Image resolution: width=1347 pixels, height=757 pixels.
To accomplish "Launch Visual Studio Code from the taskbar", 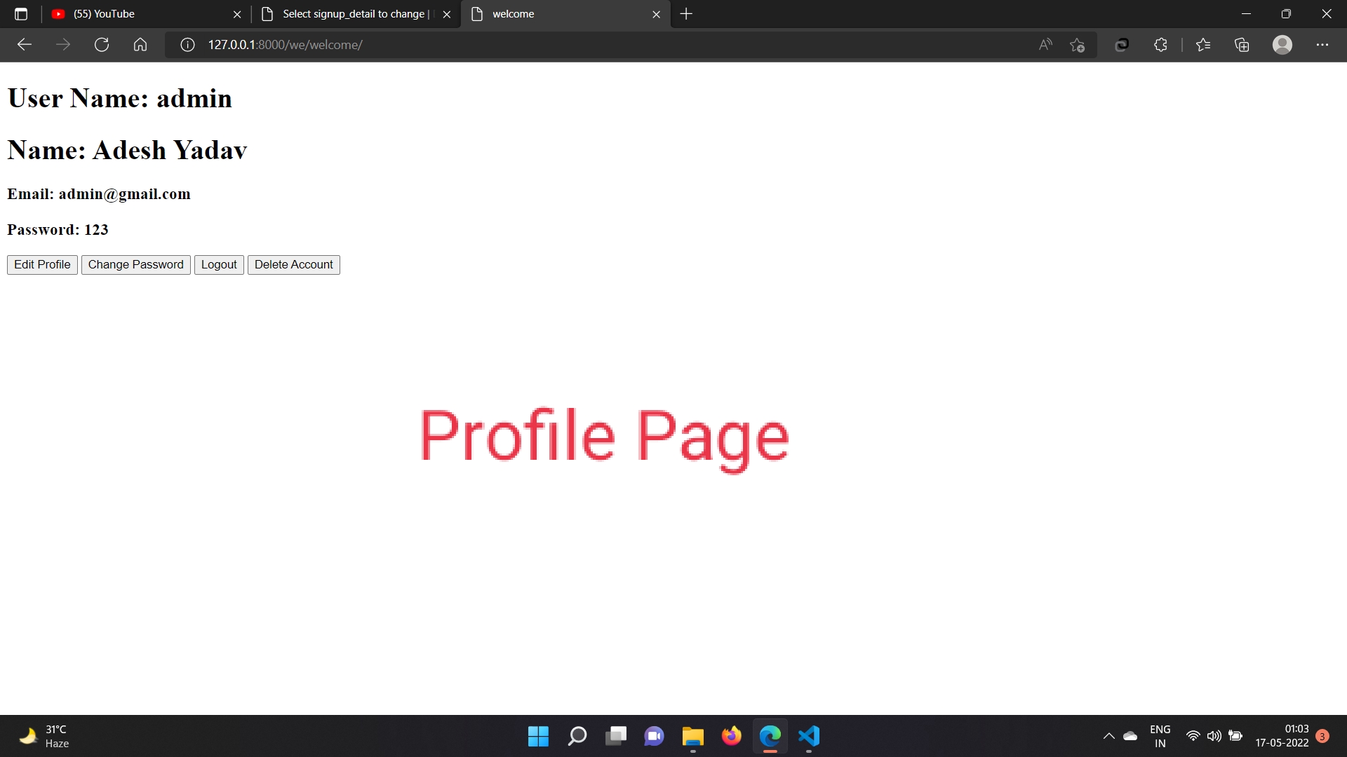I will [x=808, y=736].
